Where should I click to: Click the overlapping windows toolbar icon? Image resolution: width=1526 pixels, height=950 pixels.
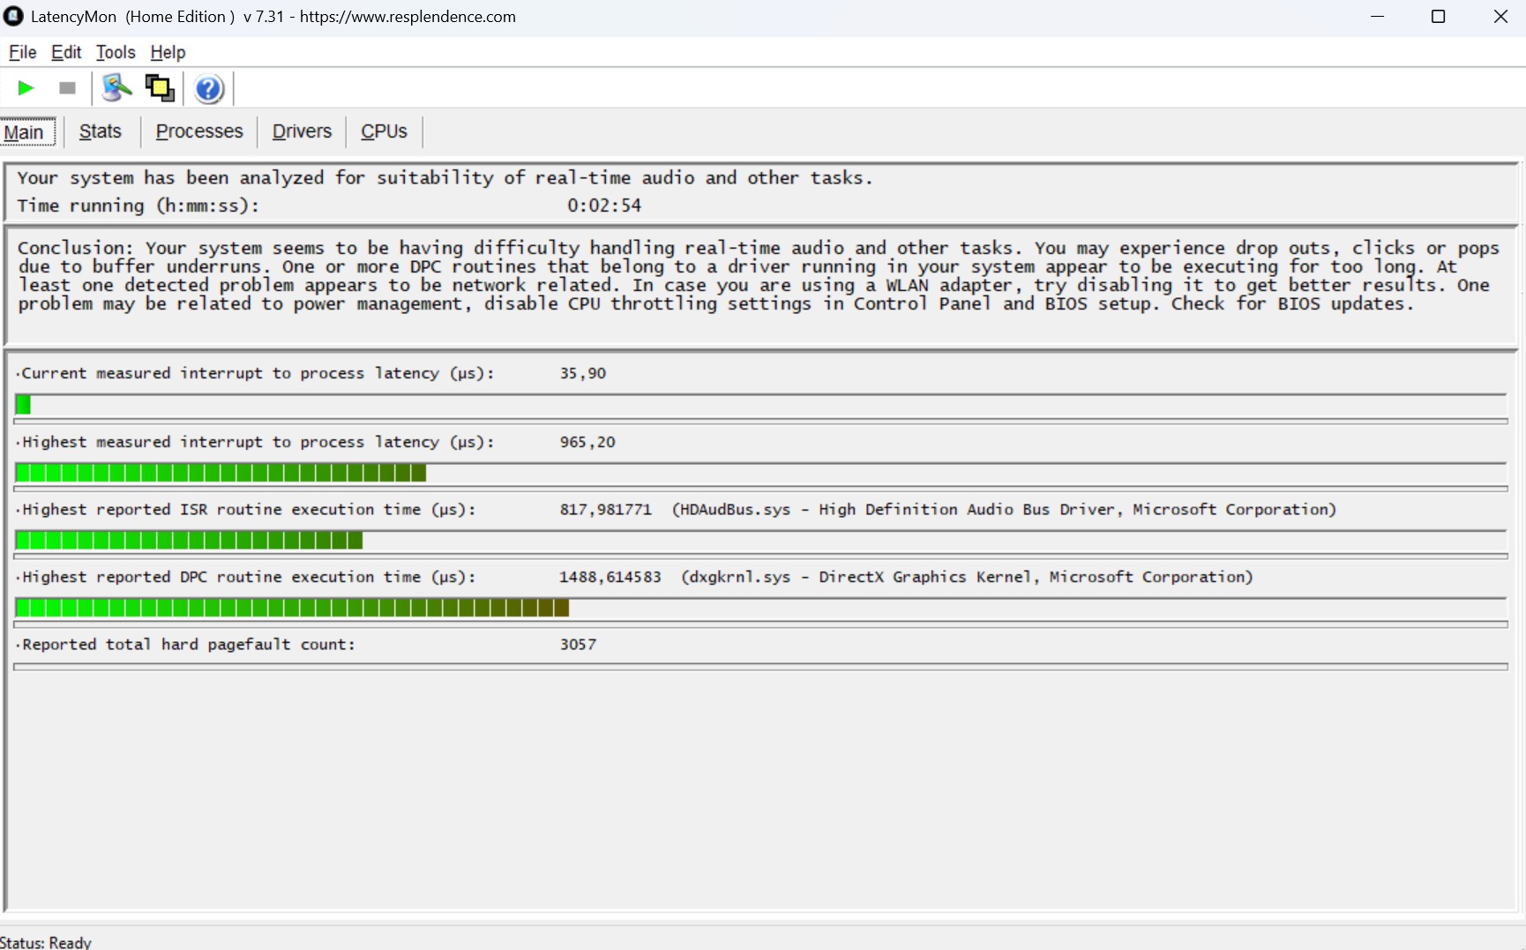pos(160,88)
